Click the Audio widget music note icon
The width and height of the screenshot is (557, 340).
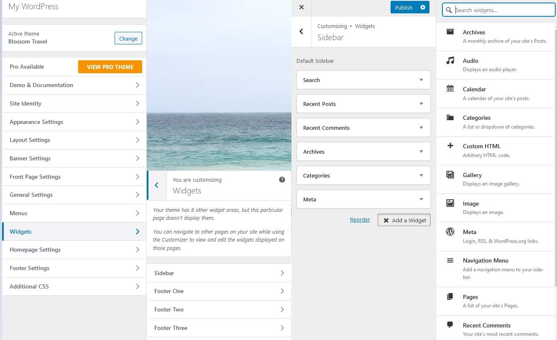450,61
